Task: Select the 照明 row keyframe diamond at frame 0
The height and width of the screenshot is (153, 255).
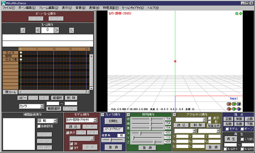Action: [21, 56]
